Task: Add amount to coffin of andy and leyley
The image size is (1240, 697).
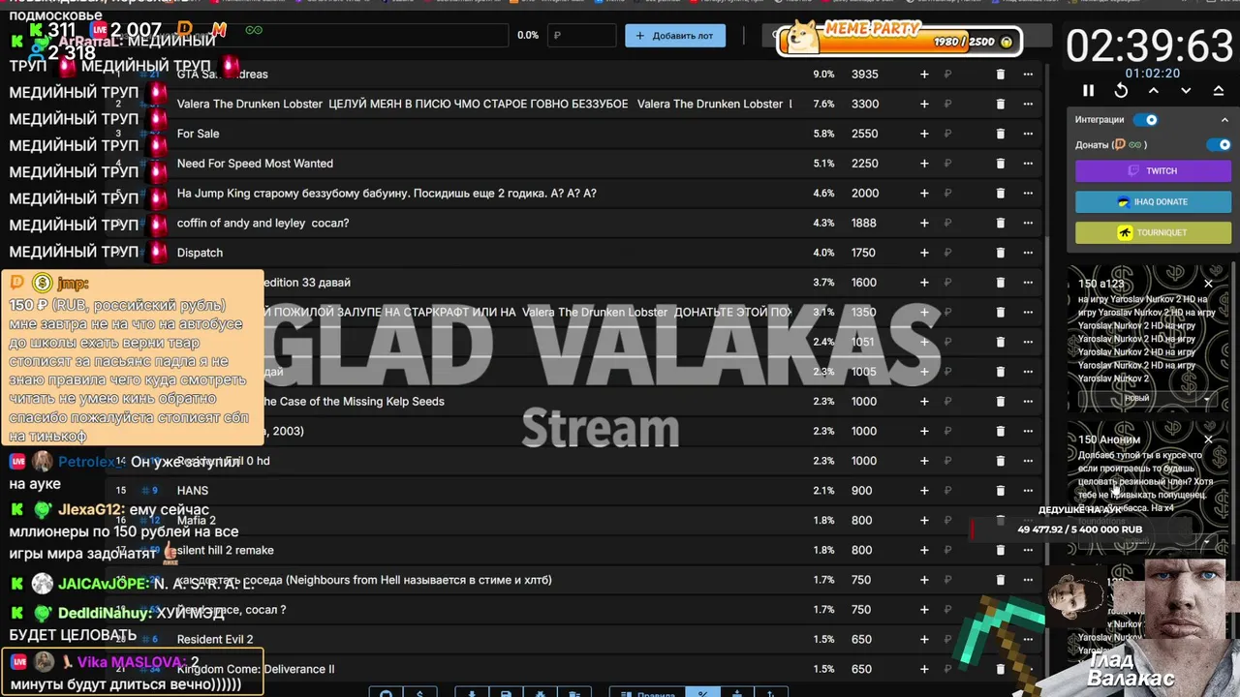Action: (924, 223)
